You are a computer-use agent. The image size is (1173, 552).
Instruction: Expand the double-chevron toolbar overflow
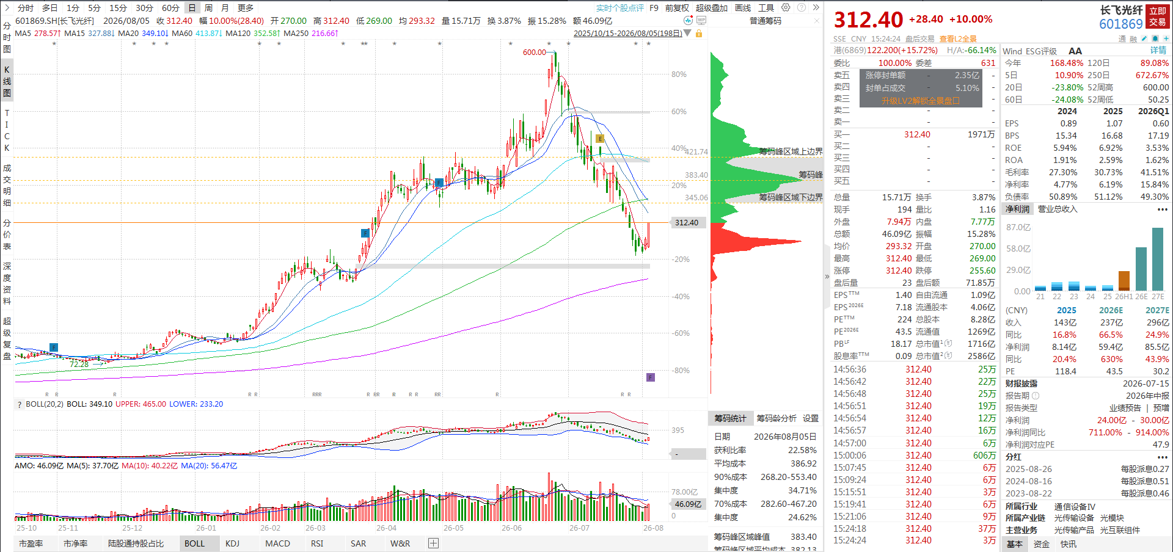point(816,7)
